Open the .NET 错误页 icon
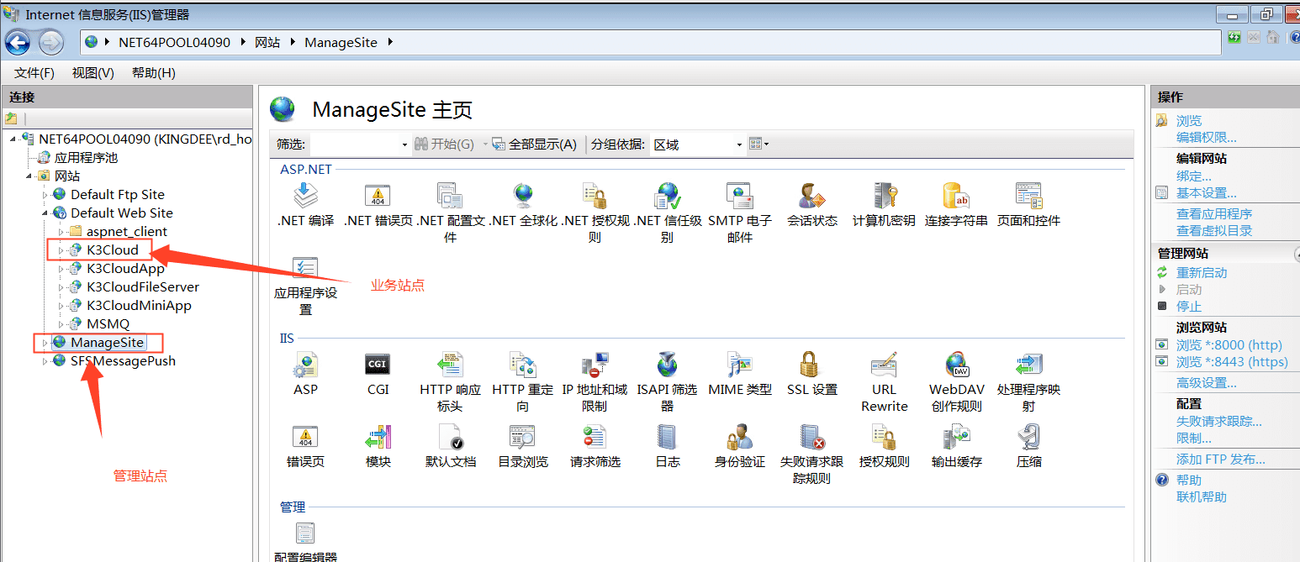The height and width of the screenshot is (562, 1300). (378, 196)
